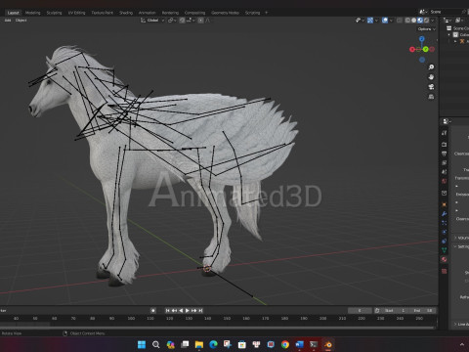This screenshot has width=469, height=352.
Task: Switch to the Shading workspace tab
Action: coord(126,13)
